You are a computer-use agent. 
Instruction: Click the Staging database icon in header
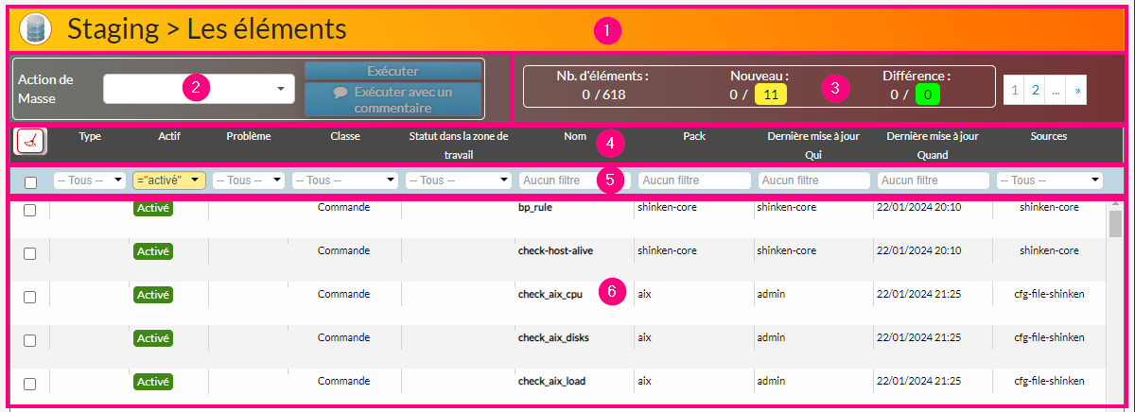click(x=35, y=29)
